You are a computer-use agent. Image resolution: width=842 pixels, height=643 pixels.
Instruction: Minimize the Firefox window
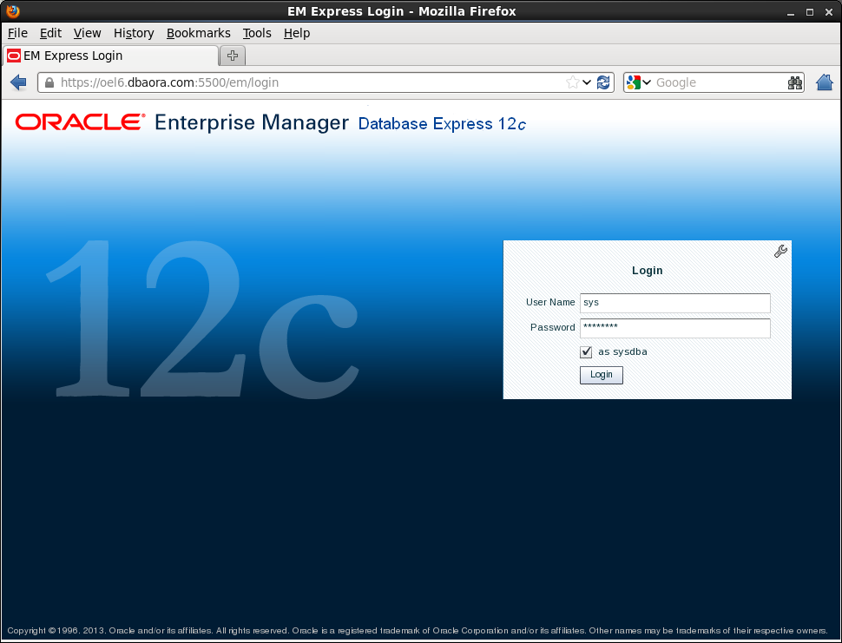click(x=790, y=12)
